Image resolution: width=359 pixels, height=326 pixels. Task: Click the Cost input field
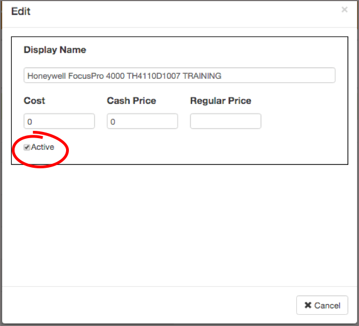point(59,121)
